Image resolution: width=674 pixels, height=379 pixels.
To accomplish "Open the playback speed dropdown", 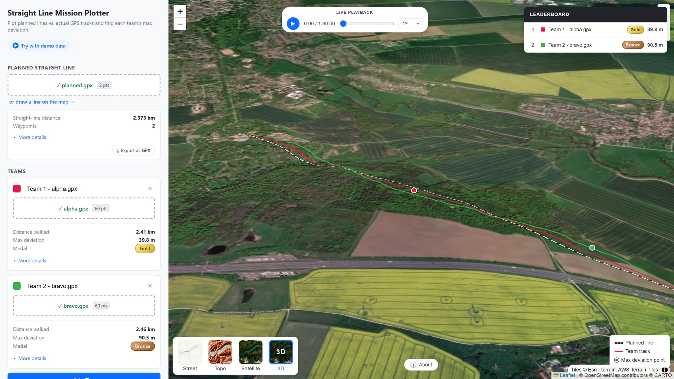I will point(410,23).
